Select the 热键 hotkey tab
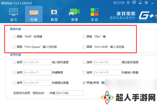The image size is (157, 105). (34, 14)
